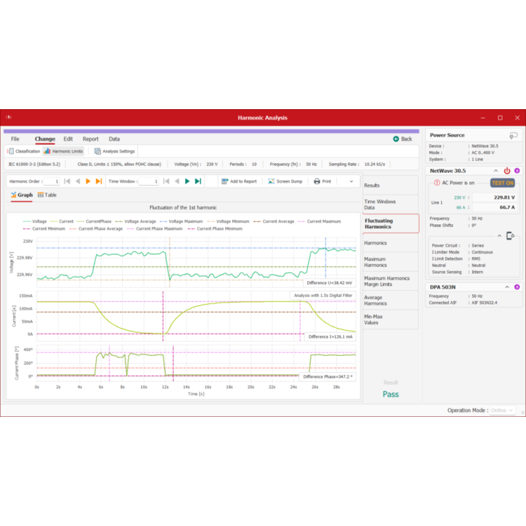Click the Harmonic Order input field
This screenshot has height=526, width=526.
point(53,181)
